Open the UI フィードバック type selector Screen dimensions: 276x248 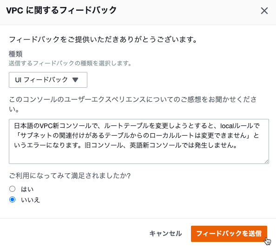coord(48,80)
